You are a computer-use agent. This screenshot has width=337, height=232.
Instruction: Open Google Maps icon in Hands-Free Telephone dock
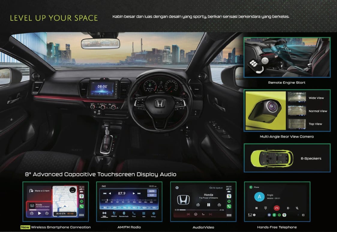[284, 215]
